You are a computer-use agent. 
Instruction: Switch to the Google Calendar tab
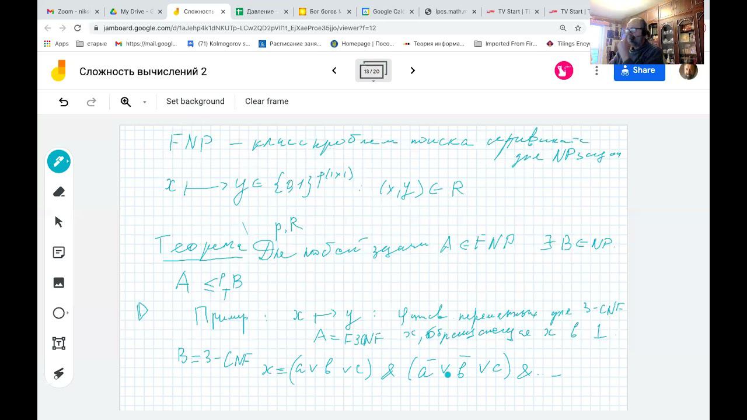click(x=388, y=12)
